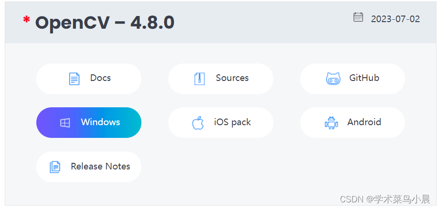Click the Release Notes pages icon
This screenshot has width=437, height=208.
pyautogui.click(x=55, y=167)
